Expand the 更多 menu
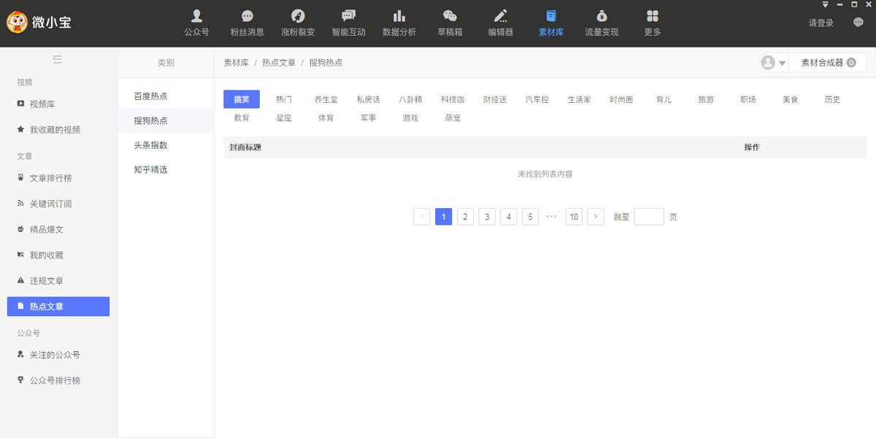876x438 pixels. coord(650,22)
